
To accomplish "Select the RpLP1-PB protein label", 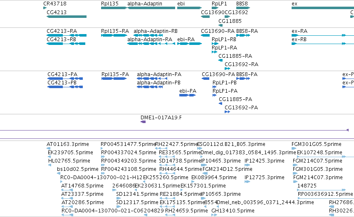I will point(225,83).
